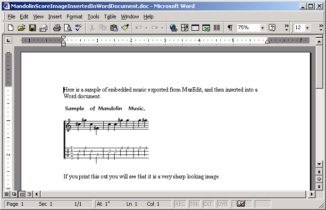
Task: Open the 75% zoom dropdown
Action: click(x=262, y=28)
